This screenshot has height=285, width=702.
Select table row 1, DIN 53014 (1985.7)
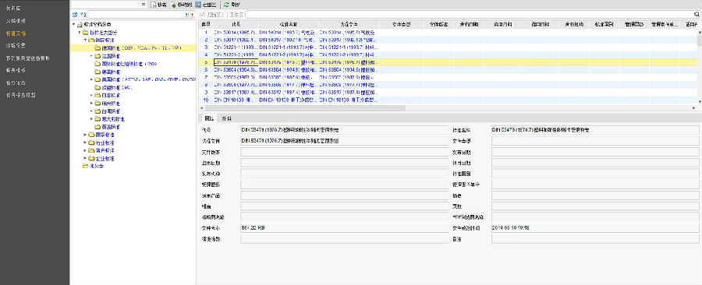tap(447, 33)
